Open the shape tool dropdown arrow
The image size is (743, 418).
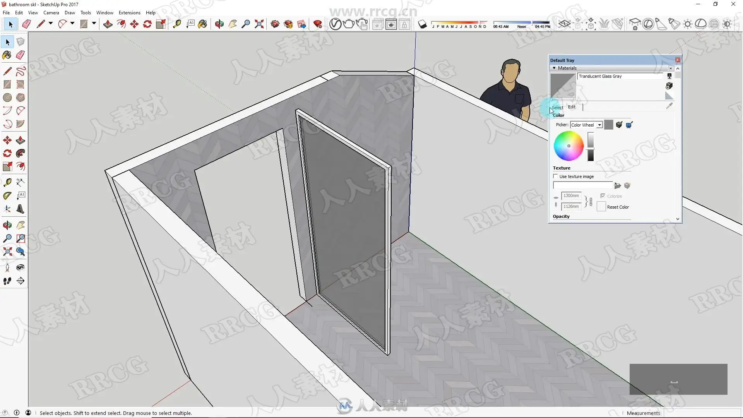point(94,24)
